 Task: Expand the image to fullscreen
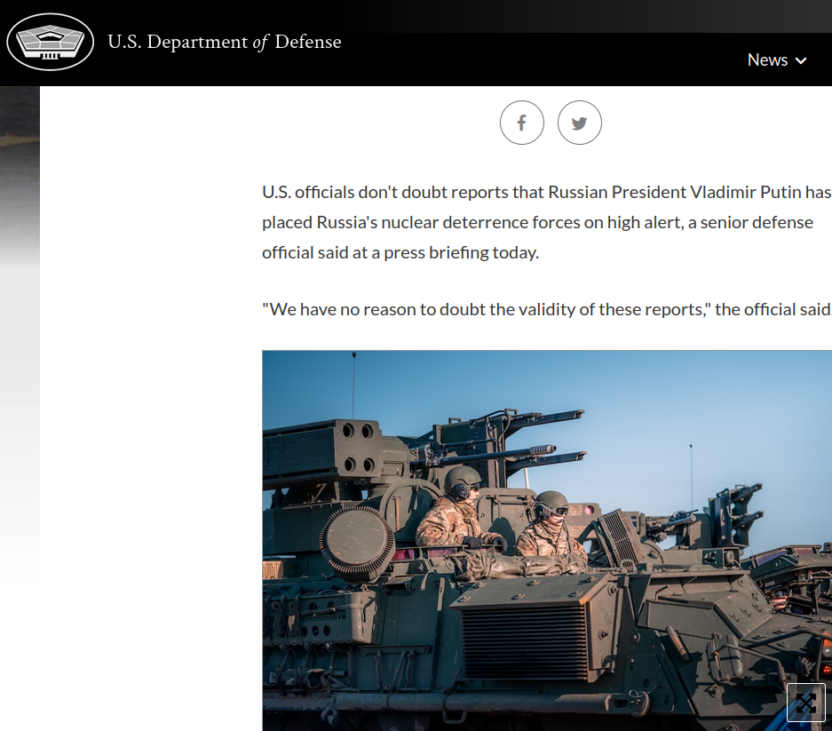(x=805, y=703)
